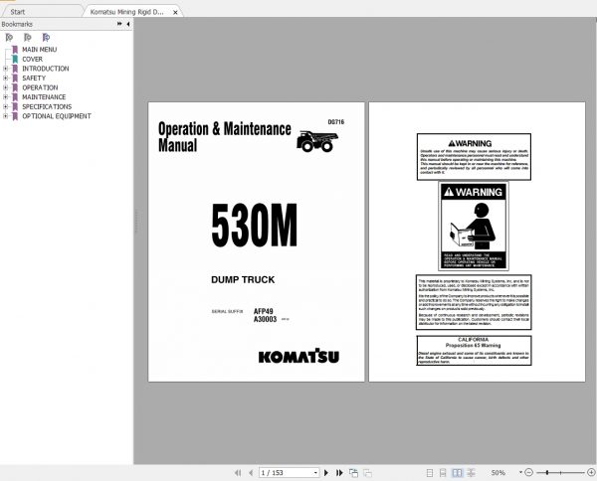Image resolution: width=597 pixels, height=481 pixels.
Task: Open the MAIN MENU bookmark
Action: [39, 50]
